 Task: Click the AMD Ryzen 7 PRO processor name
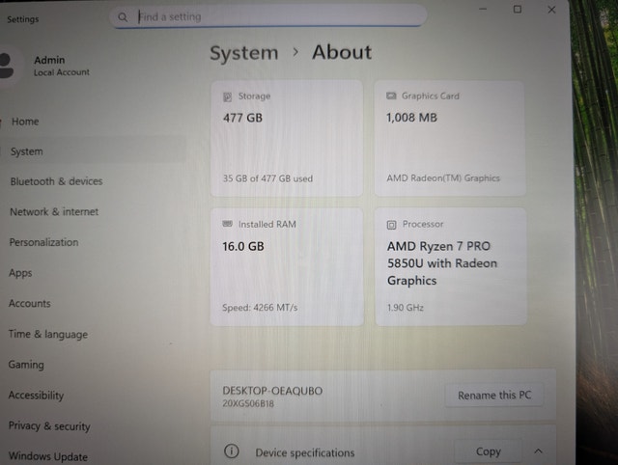(x=442, y=263)
